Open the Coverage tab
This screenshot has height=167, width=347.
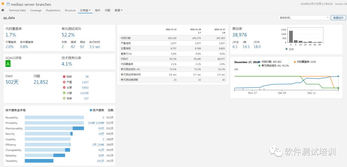point(36,10)
